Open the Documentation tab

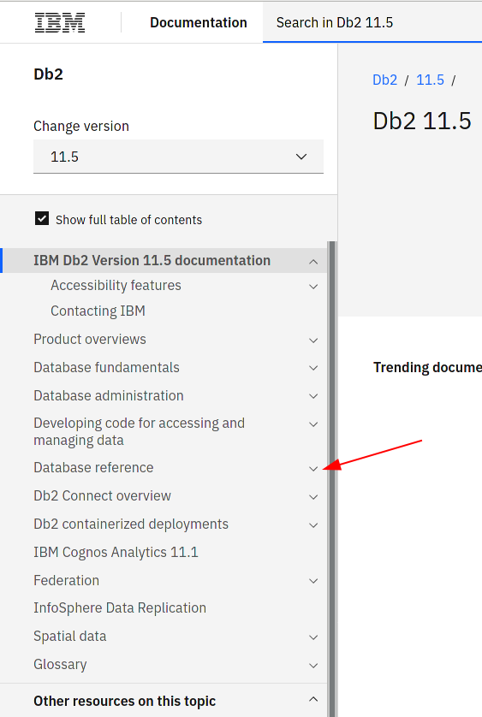[x=199, y=22]
